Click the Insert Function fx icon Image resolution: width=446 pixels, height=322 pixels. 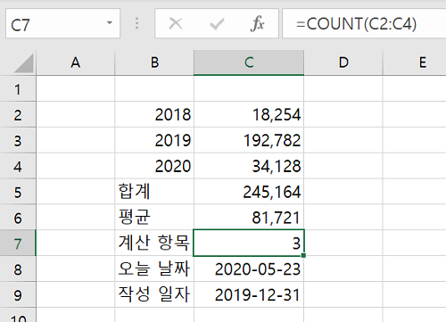(257, 24)
